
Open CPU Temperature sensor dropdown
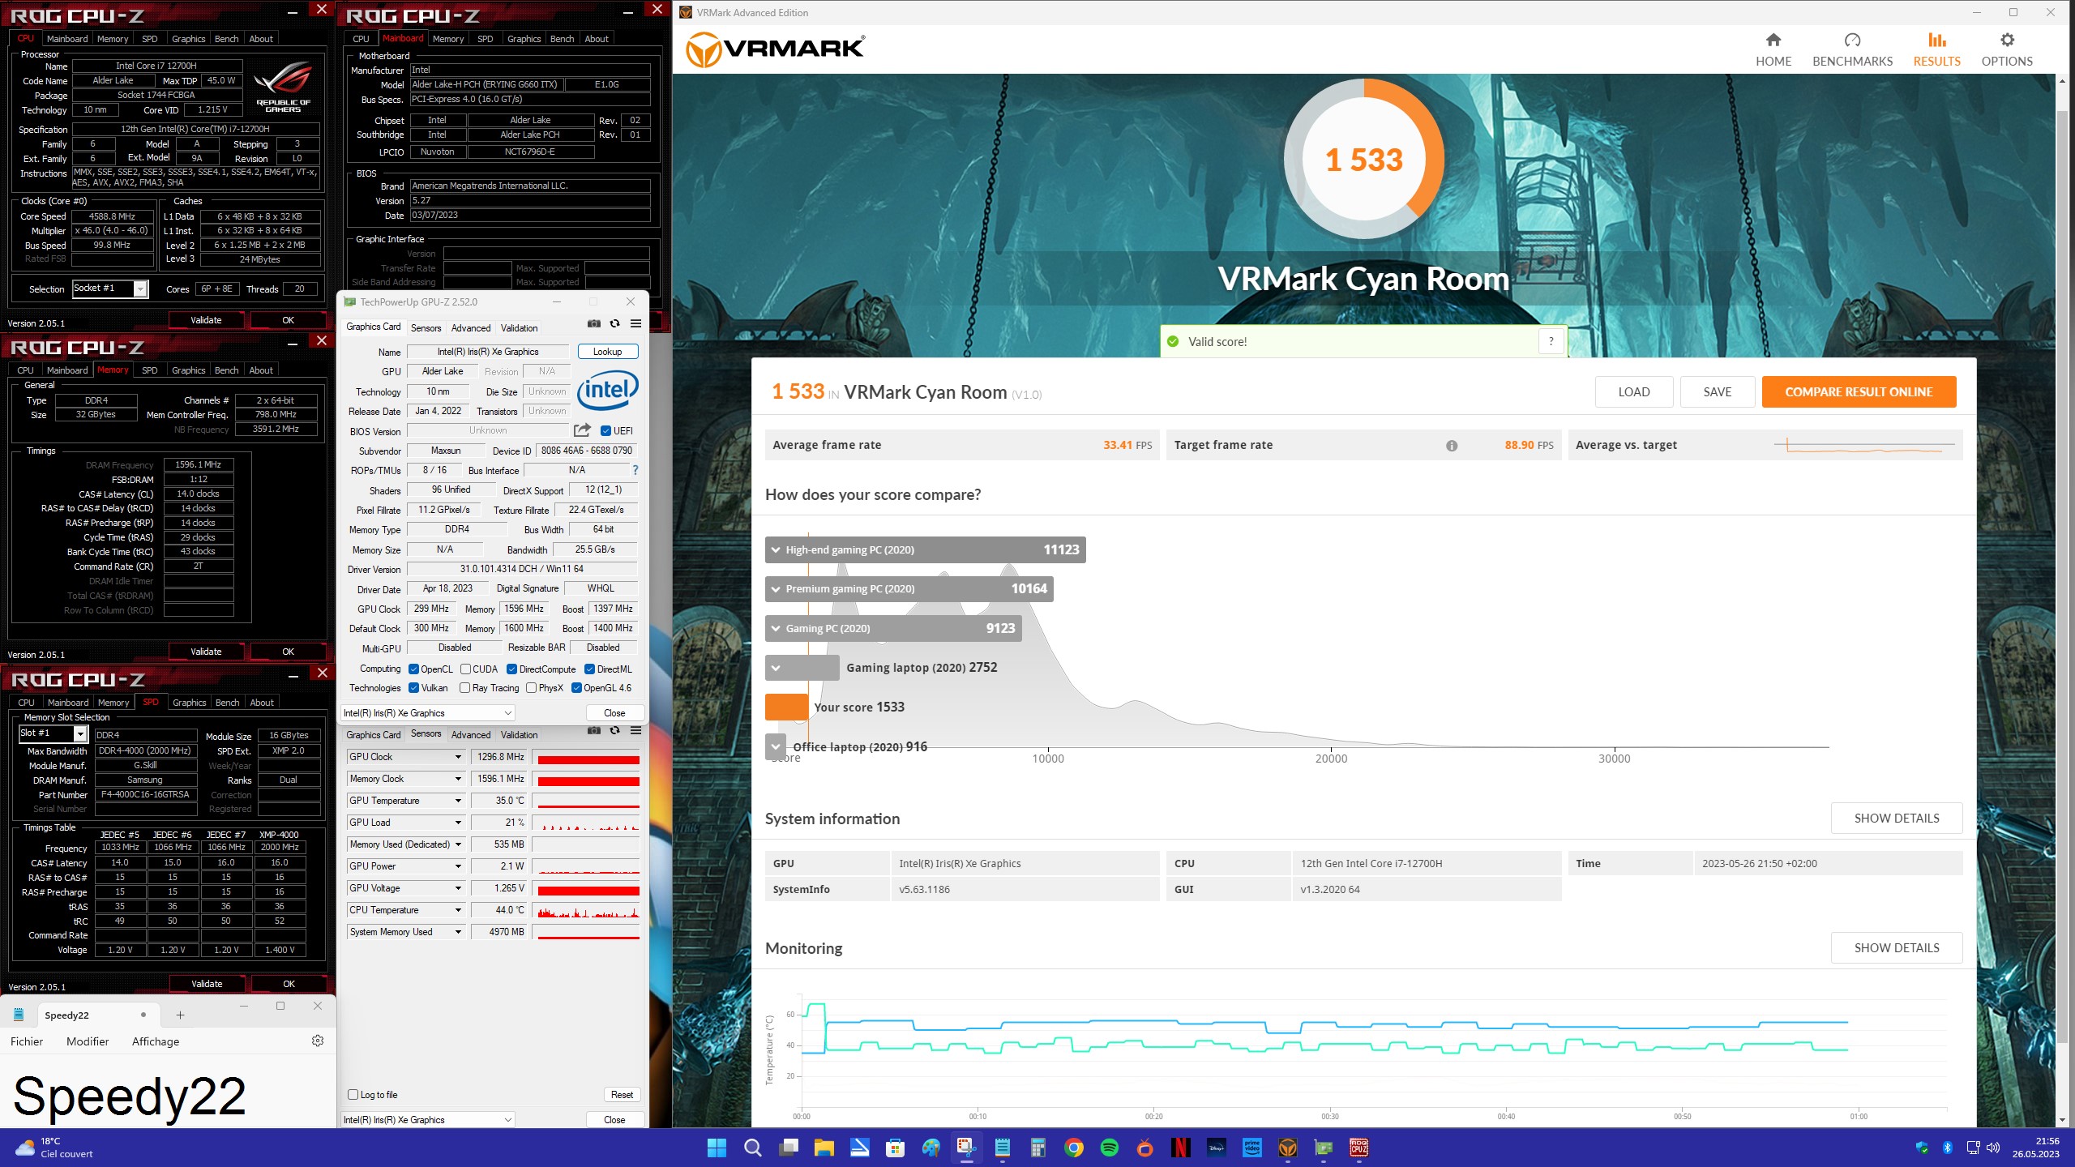[458, 910]
